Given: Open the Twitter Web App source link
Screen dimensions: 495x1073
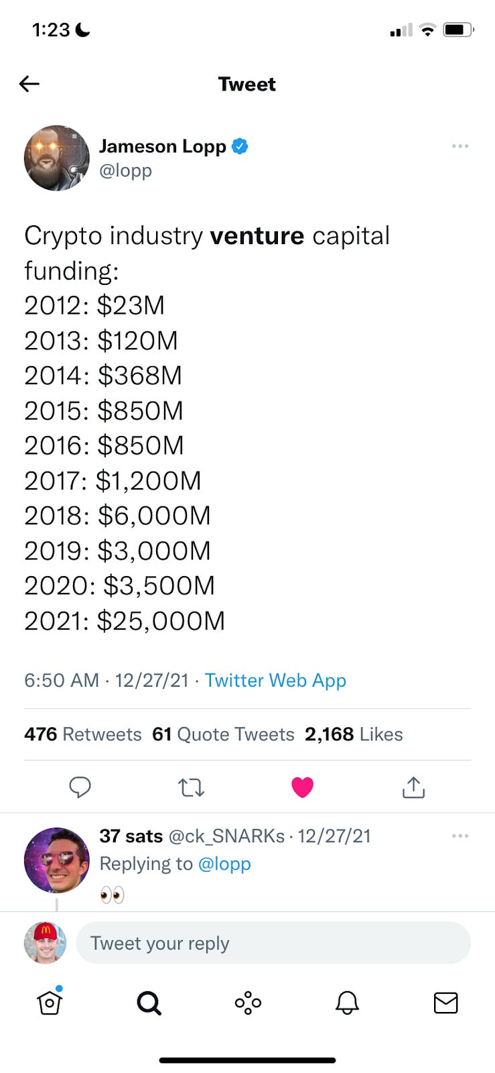Looking at the screenshot, I should 275,680.
